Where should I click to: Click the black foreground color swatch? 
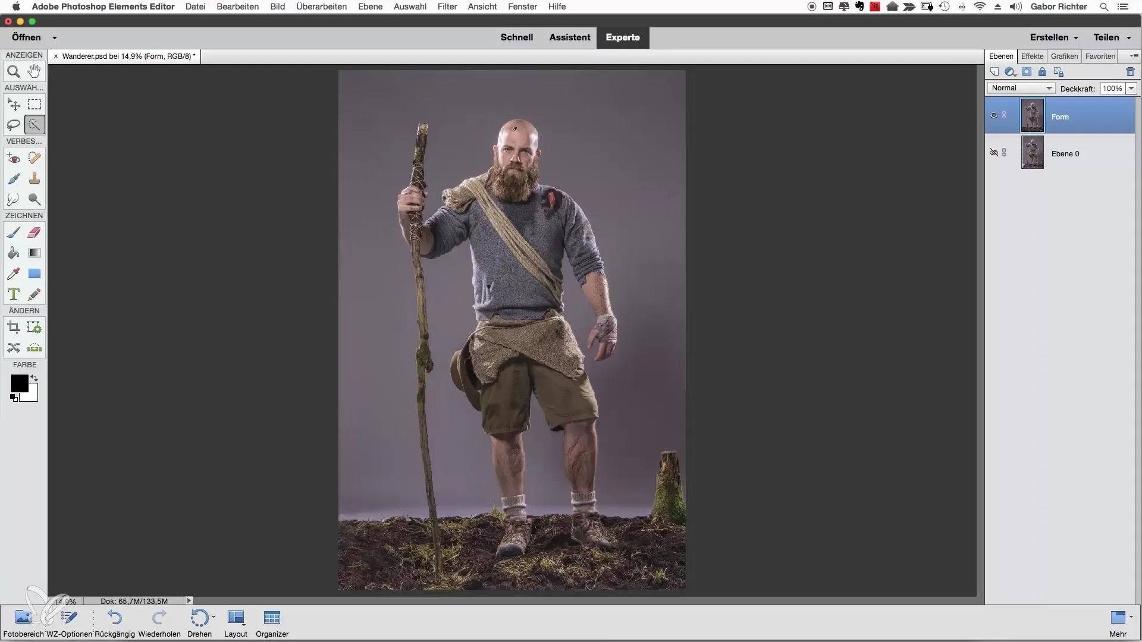(x=18, y=383)
